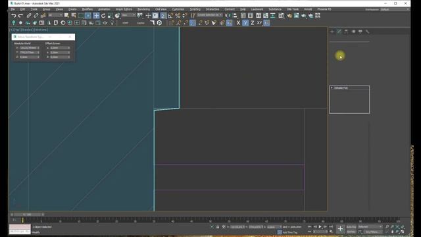
Task: Switch to the Utilities command panel tab
Action: click(x=367, y=32)
